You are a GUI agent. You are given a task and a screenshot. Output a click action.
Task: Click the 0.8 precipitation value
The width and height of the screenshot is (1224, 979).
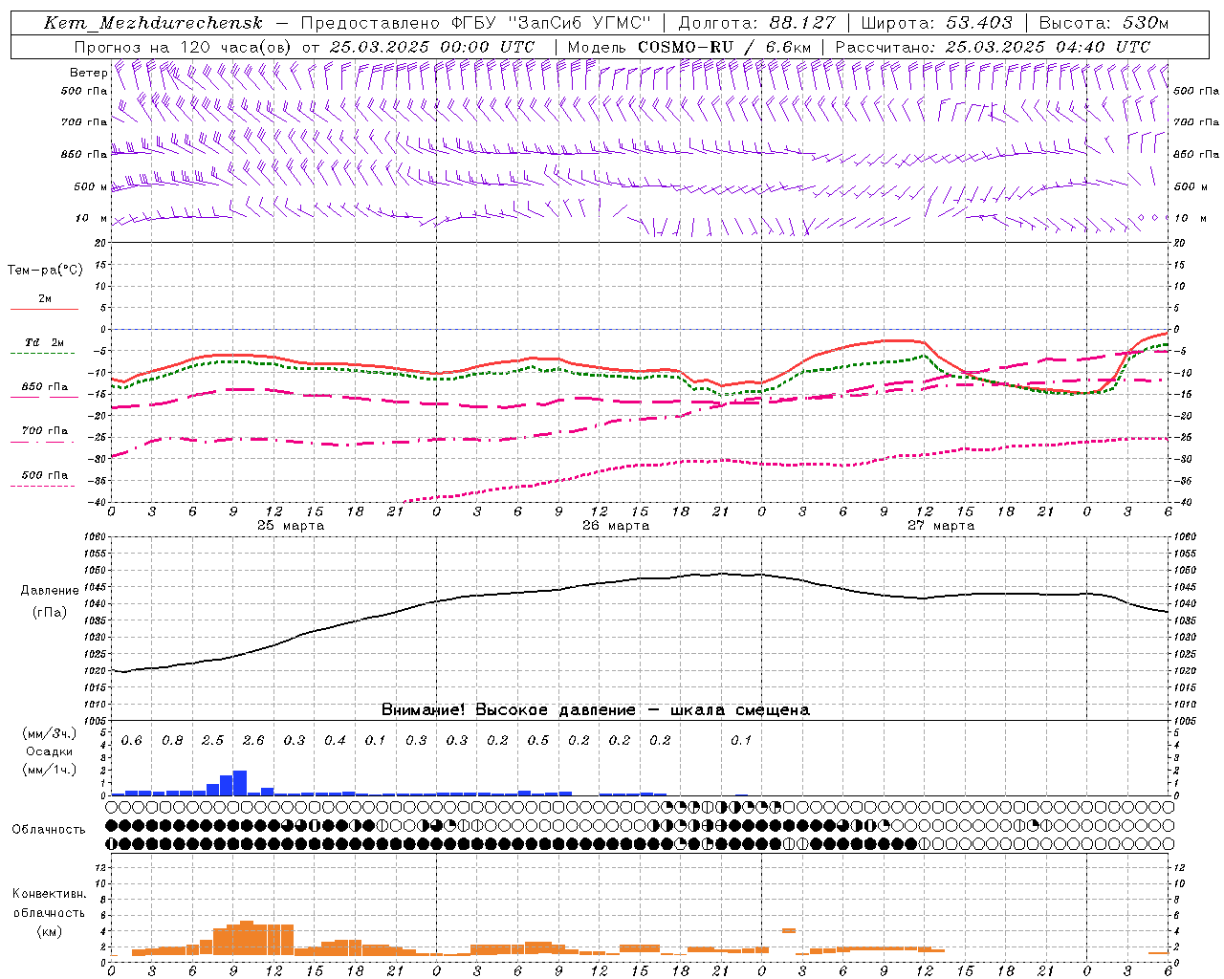(172, 741)
